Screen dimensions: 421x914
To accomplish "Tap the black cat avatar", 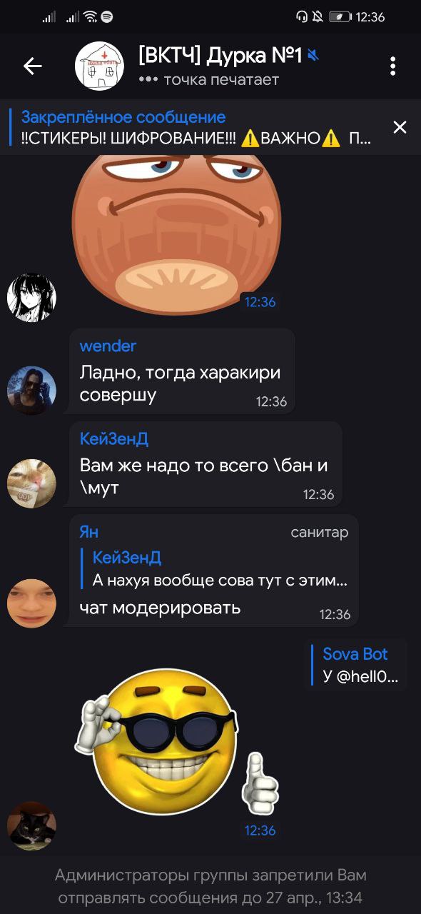I will [31, 825].
